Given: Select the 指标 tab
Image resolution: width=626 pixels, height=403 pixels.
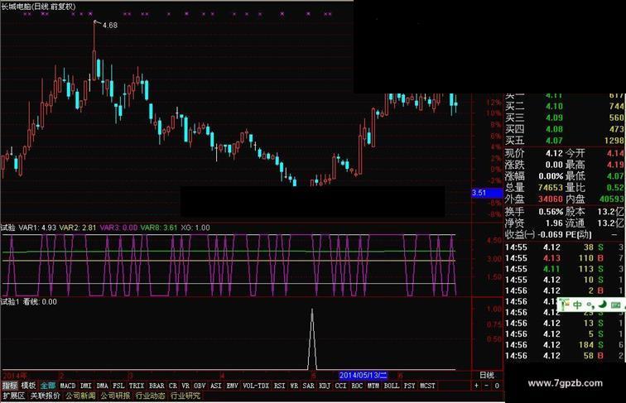Looking at the screenshot, I should (x=10, y=386).
